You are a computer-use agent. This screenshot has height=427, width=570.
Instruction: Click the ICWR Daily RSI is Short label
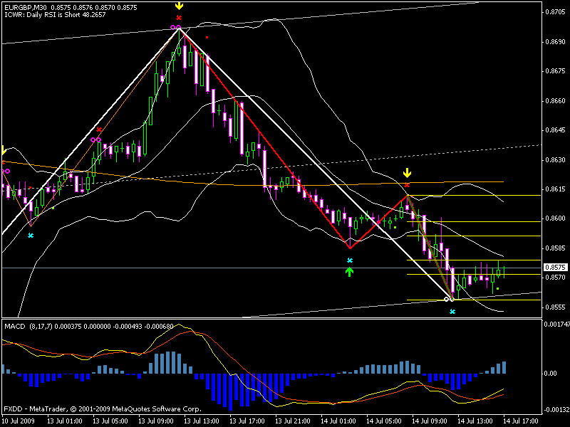pyautogui.click(x=55, y=15)
